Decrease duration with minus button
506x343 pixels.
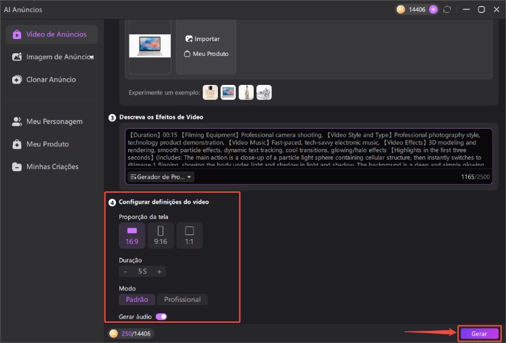125,272
